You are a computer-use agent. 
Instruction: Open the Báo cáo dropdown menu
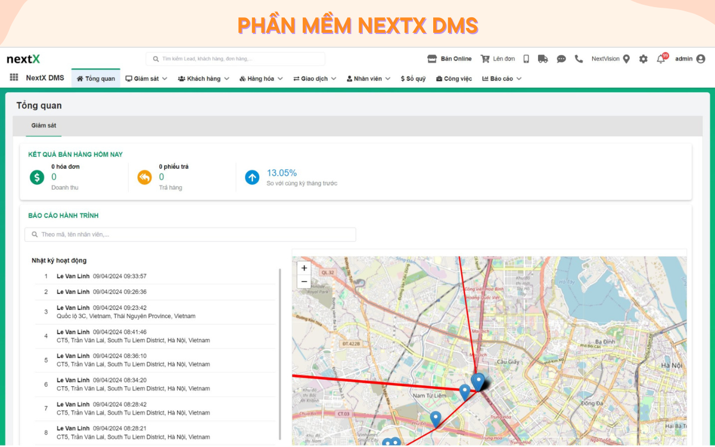(501, 78)
